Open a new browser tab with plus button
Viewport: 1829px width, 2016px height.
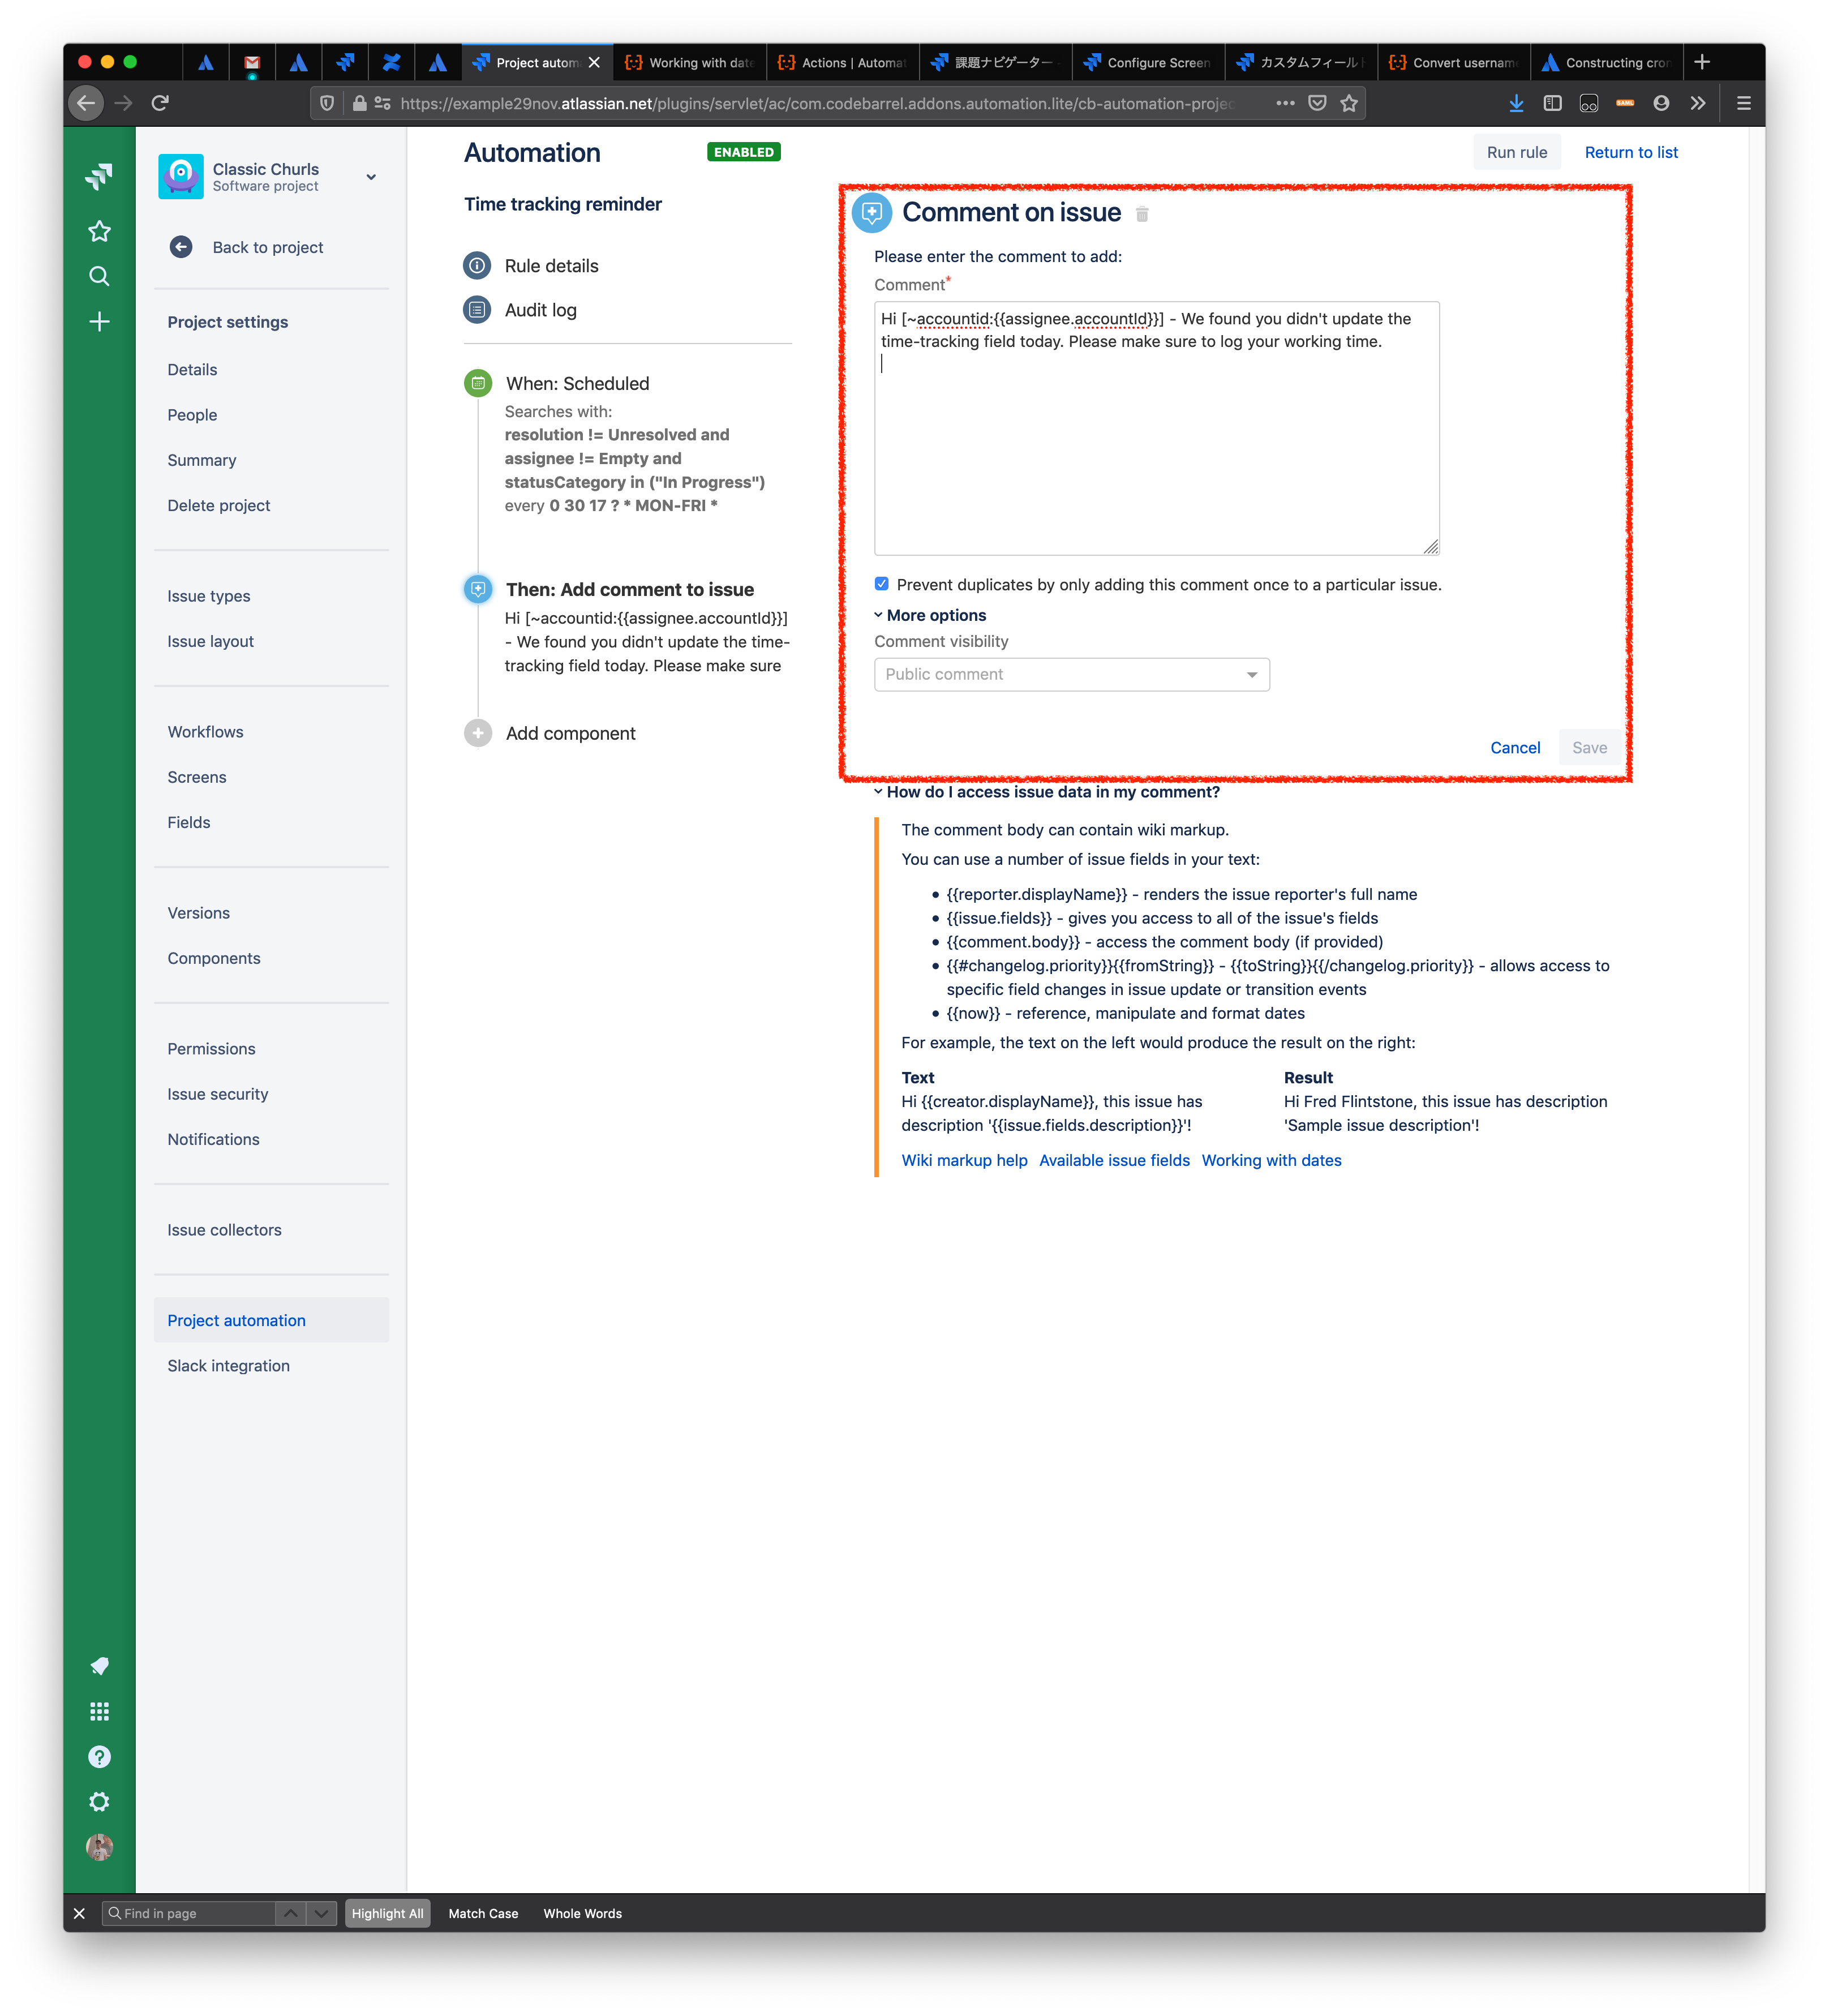click(x=1701, y=62)
